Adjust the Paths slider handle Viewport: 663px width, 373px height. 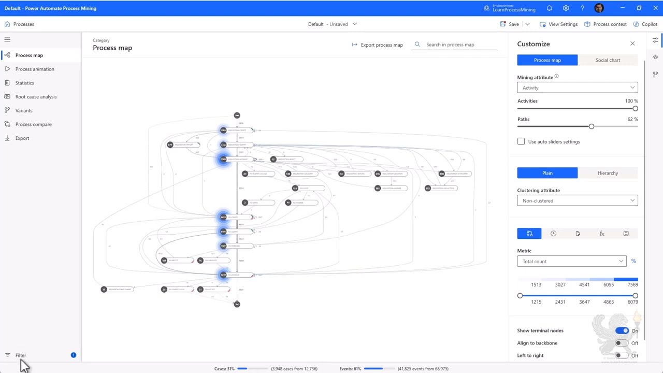591,126
